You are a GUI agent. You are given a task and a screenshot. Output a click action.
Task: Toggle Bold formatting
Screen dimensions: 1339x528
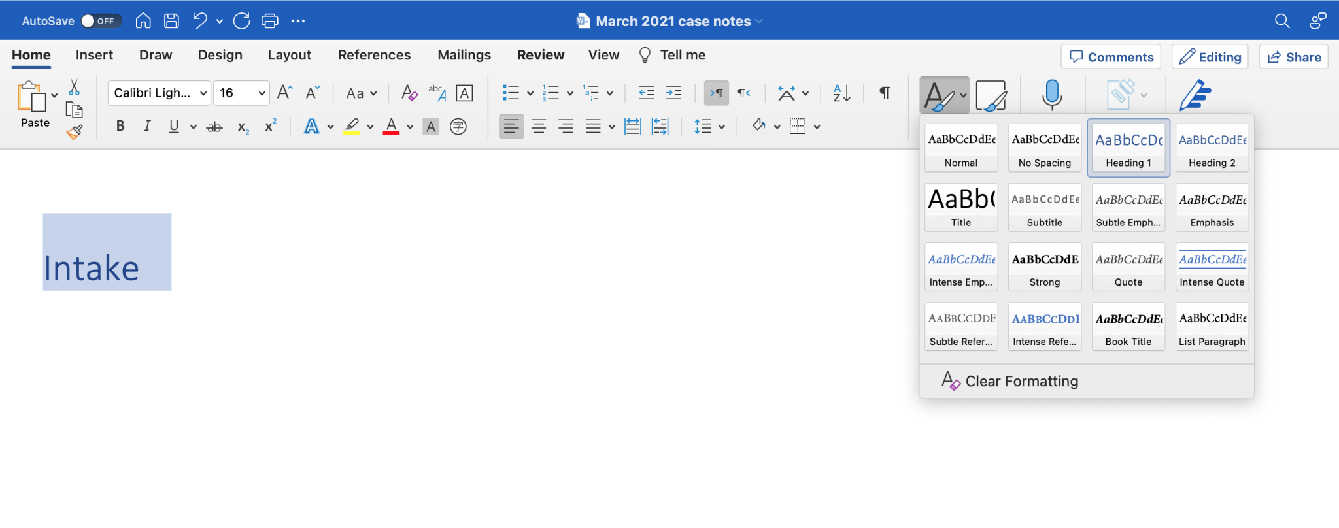(x=120, y=126)
